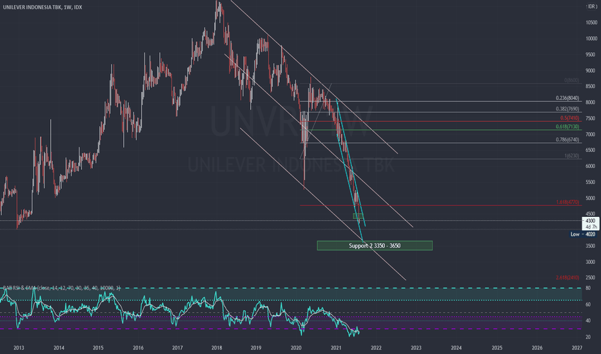
Task: Click 7000 on the price axis
Action: pos(590,135)
